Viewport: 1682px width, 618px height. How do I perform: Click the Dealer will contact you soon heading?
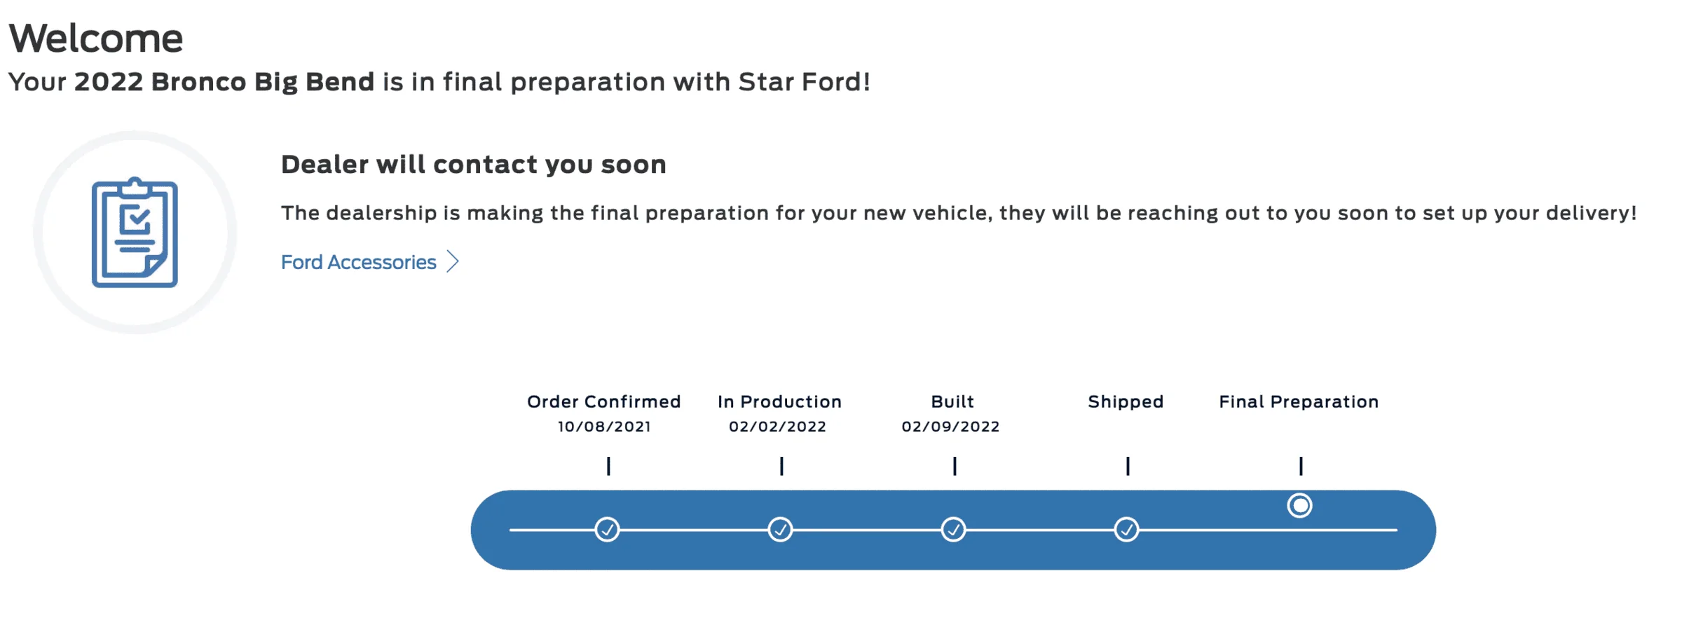pyautogui.click(x=473, y=165)
